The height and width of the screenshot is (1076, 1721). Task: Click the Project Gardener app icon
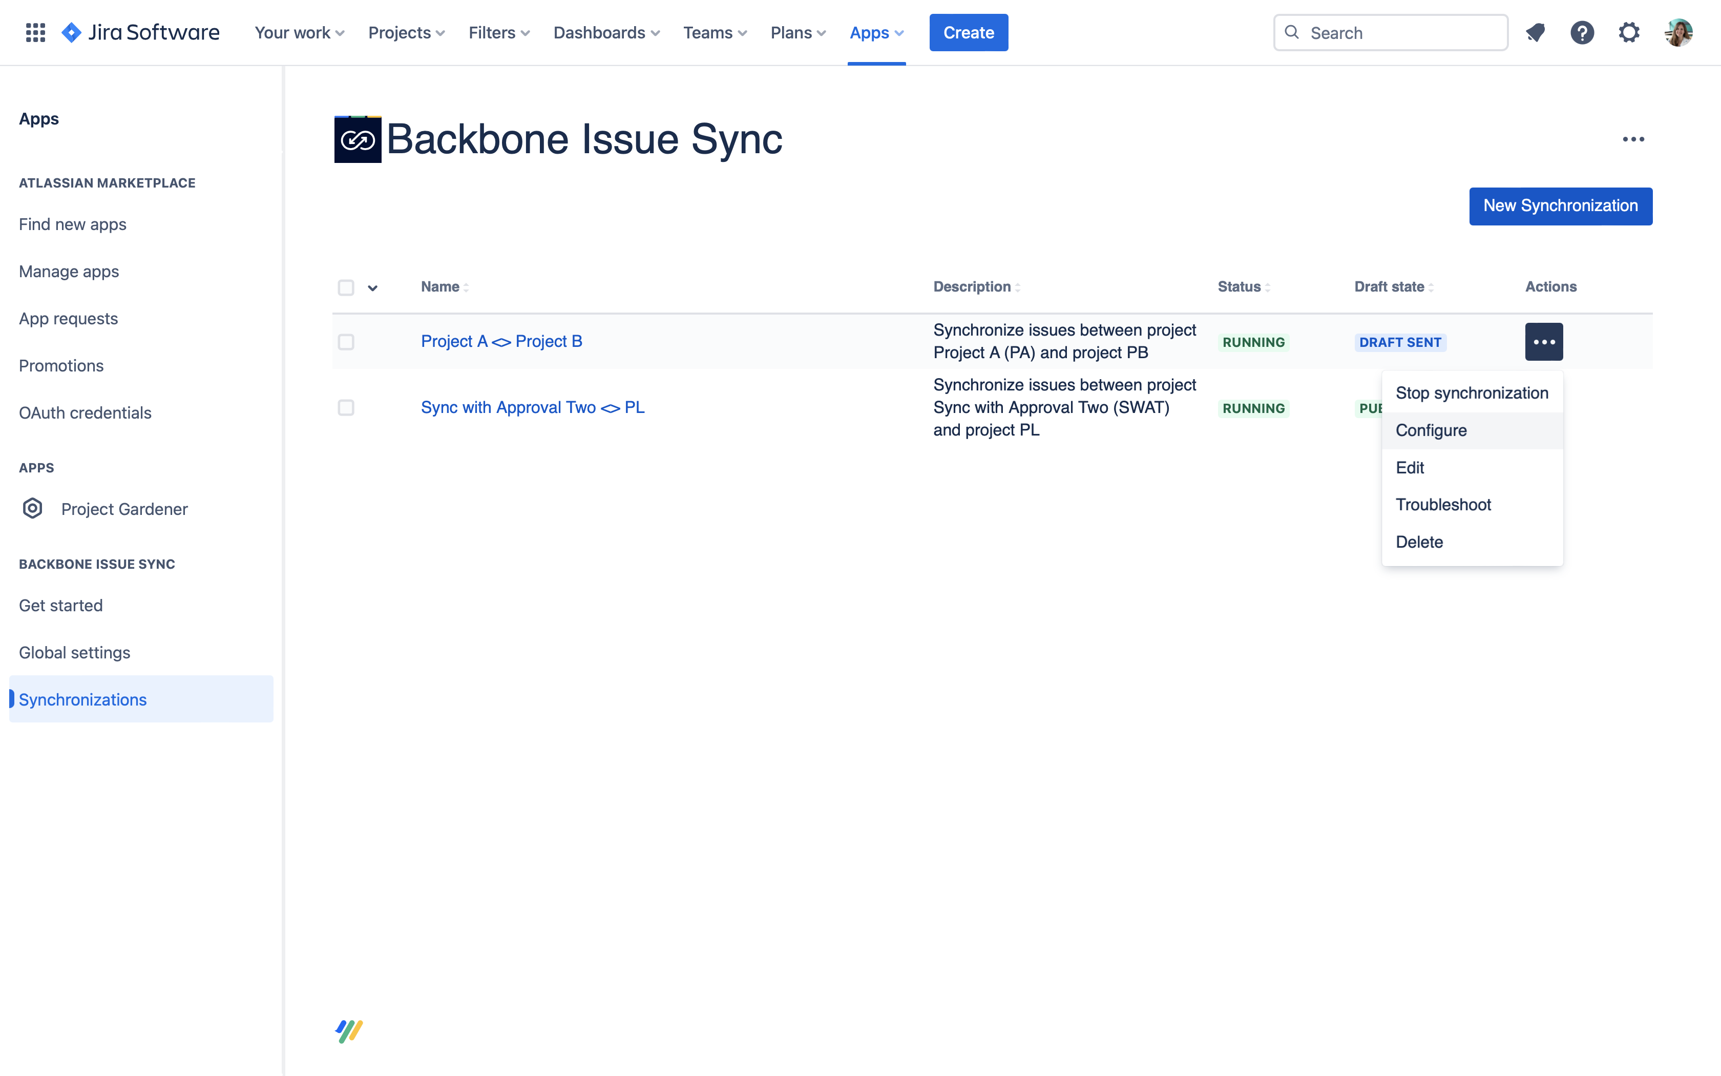(x=33, y=509)
